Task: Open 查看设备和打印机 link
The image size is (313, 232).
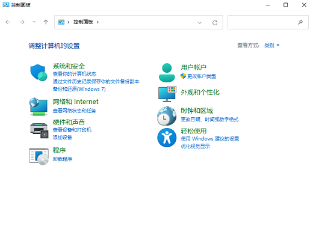Action: point(72,130)
